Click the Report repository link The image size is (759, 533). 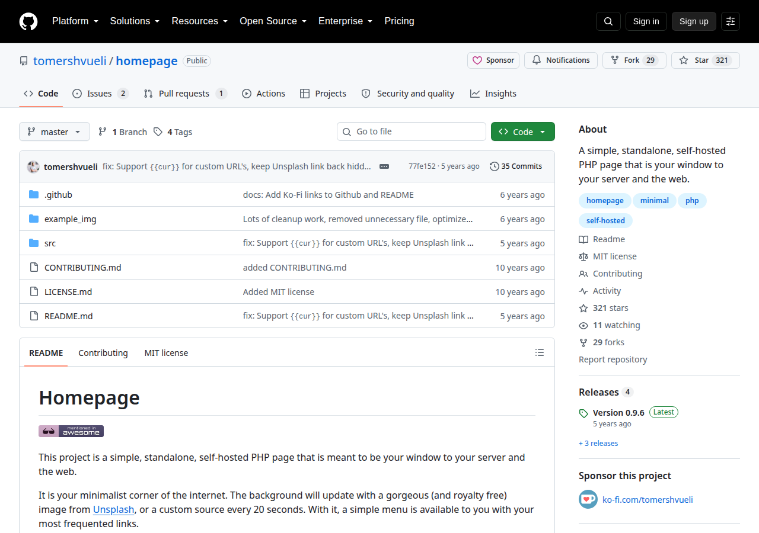tap(613, 359)
